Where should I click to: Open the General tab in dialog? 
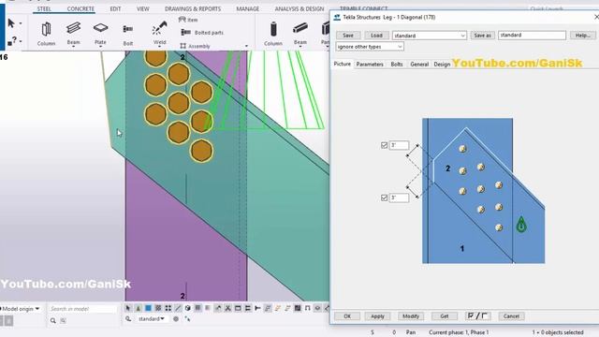[x=419, y=65]
